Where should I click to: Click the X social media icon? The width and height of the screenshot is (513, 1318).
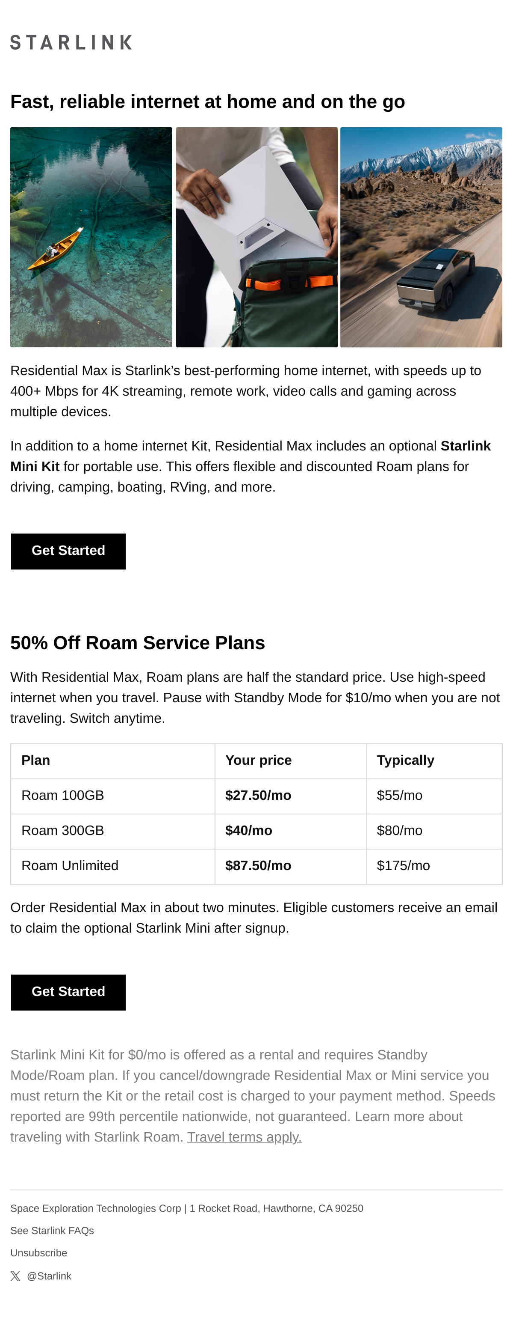(x=15, y=1276)
